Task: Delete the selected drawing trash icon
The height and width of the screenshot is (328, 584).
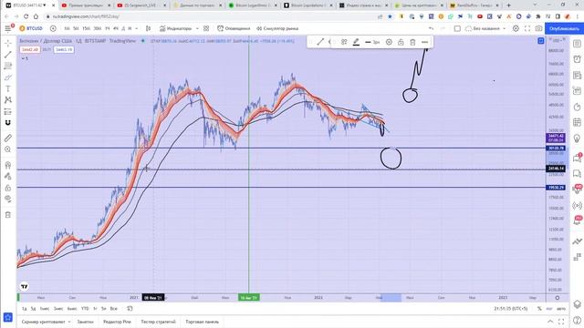Action: coord(412,42)
